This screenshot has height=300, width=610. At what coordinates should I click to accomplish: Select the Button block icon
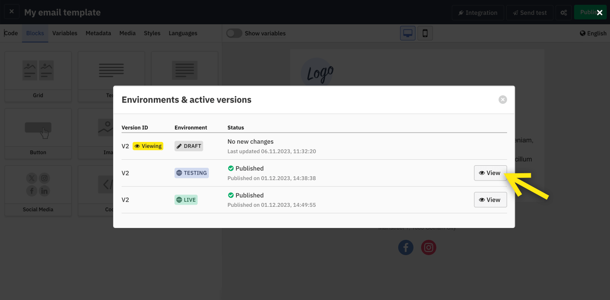point(38,127)
